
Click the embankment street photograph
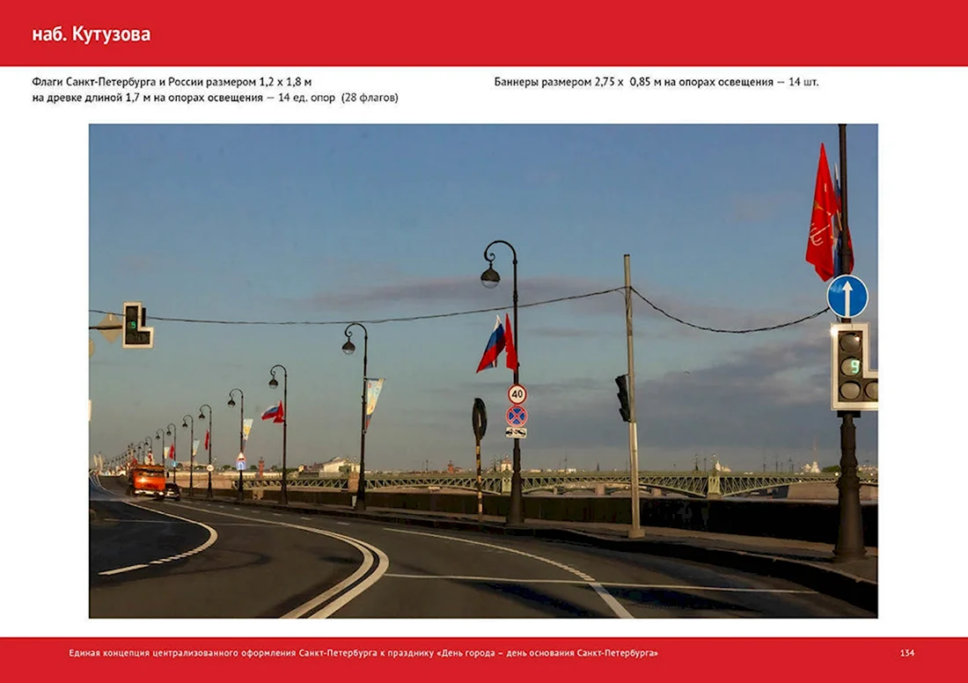tap(483, 371)
